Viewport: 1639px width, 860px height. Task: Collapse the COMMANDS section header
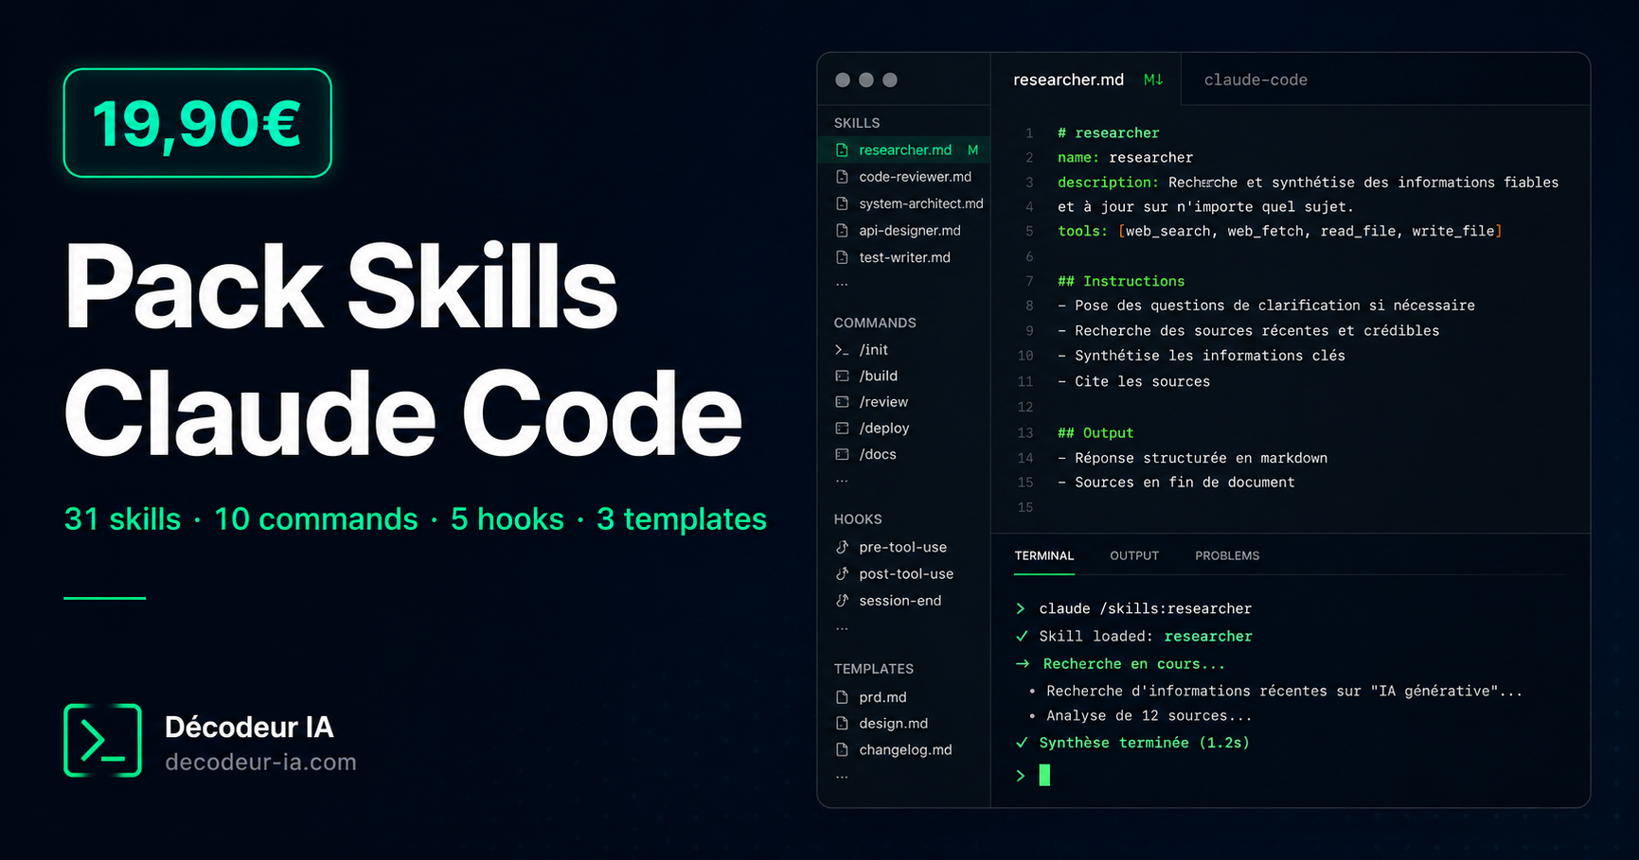(875, 323)
